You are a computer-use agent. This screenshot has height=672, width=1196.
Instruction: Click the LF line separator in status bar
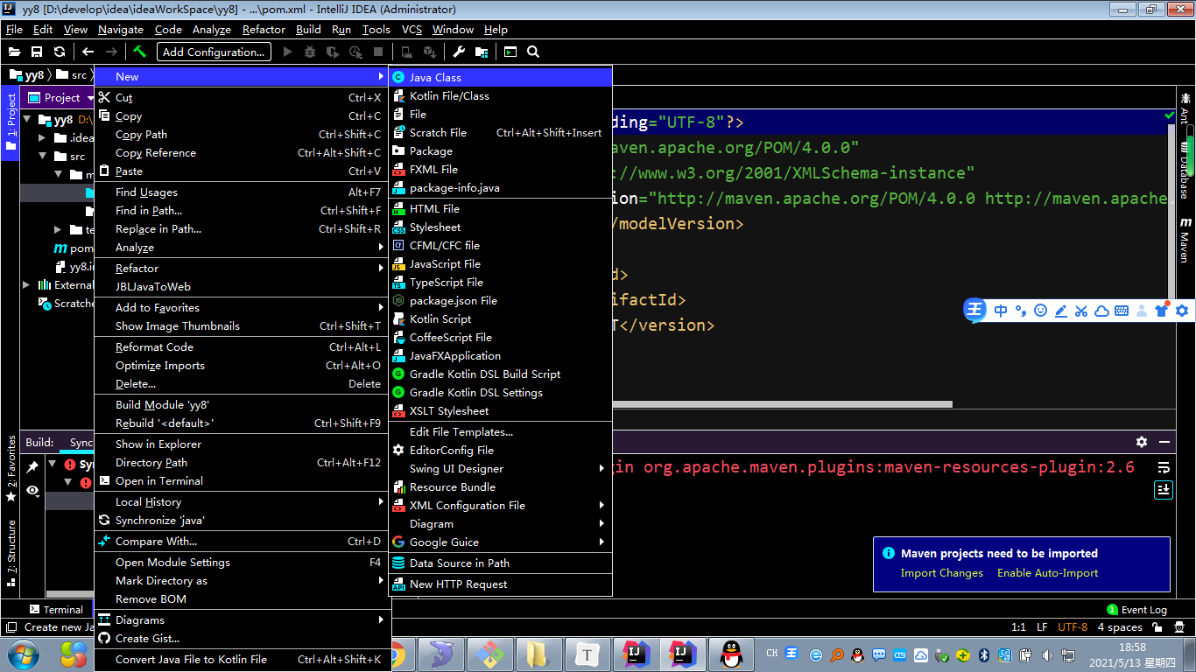[1042, 626]
